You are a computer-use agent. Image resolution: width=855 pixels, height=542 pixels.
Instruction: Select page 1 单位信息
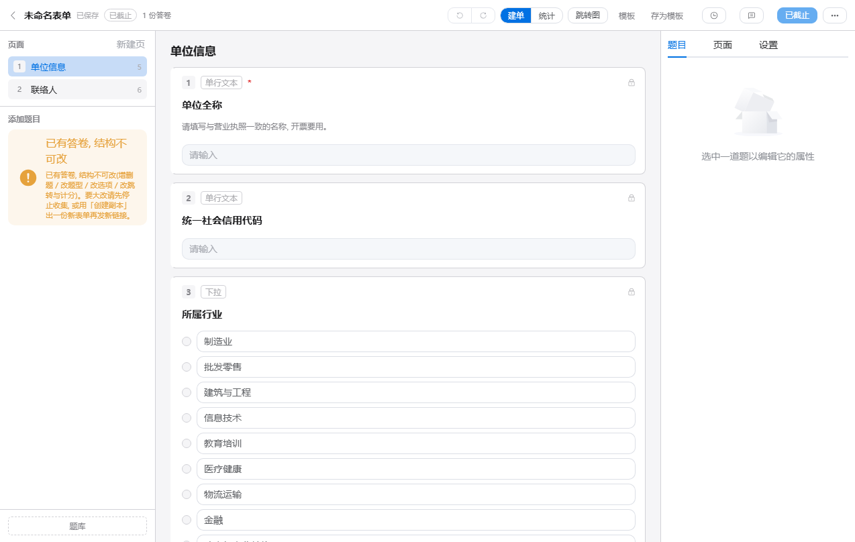click(x=77, y=66)
